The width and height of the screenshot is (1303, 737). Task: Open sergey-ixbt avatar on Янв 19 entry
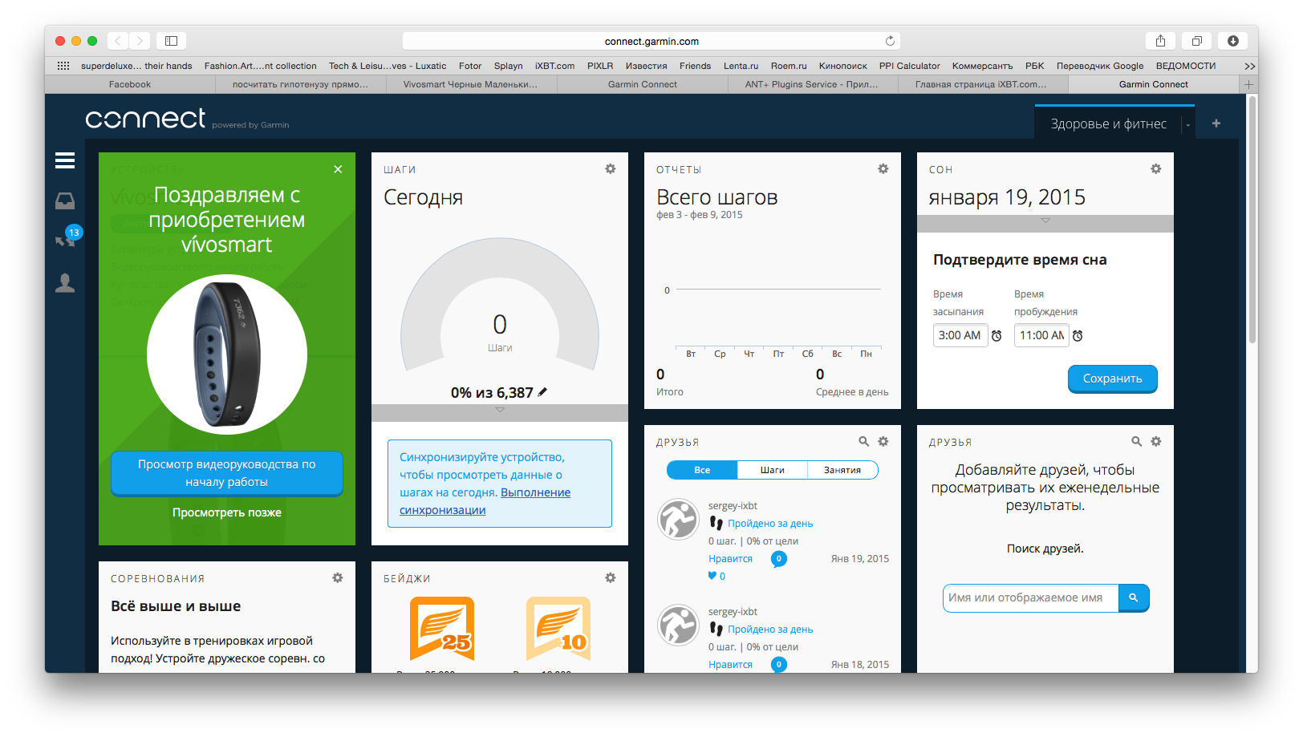pyautogui.click(x=678, y=519)
